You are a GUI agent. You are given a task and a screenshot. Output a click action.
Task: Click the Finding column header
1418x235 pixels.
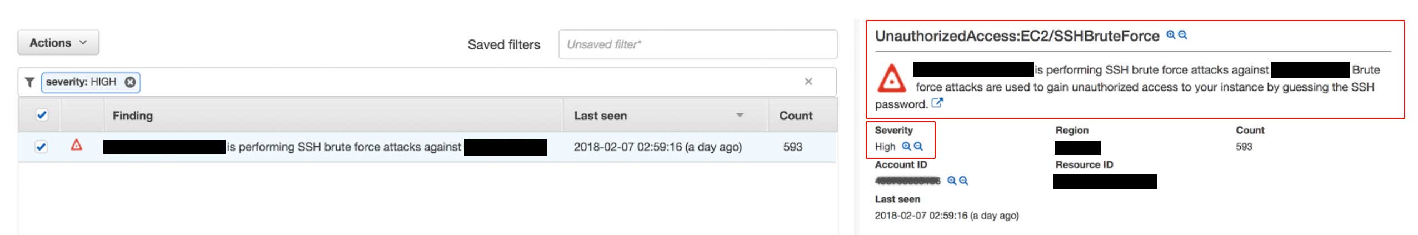133,116
